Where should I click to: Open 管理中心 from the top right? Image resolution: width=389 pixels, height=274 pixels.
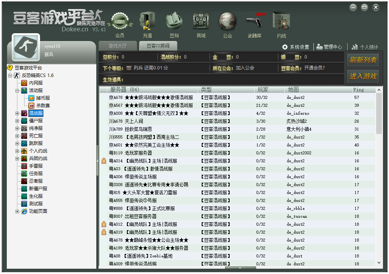330,47
